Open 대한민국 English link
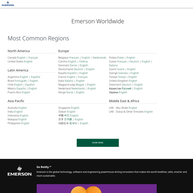 (84, 123)
